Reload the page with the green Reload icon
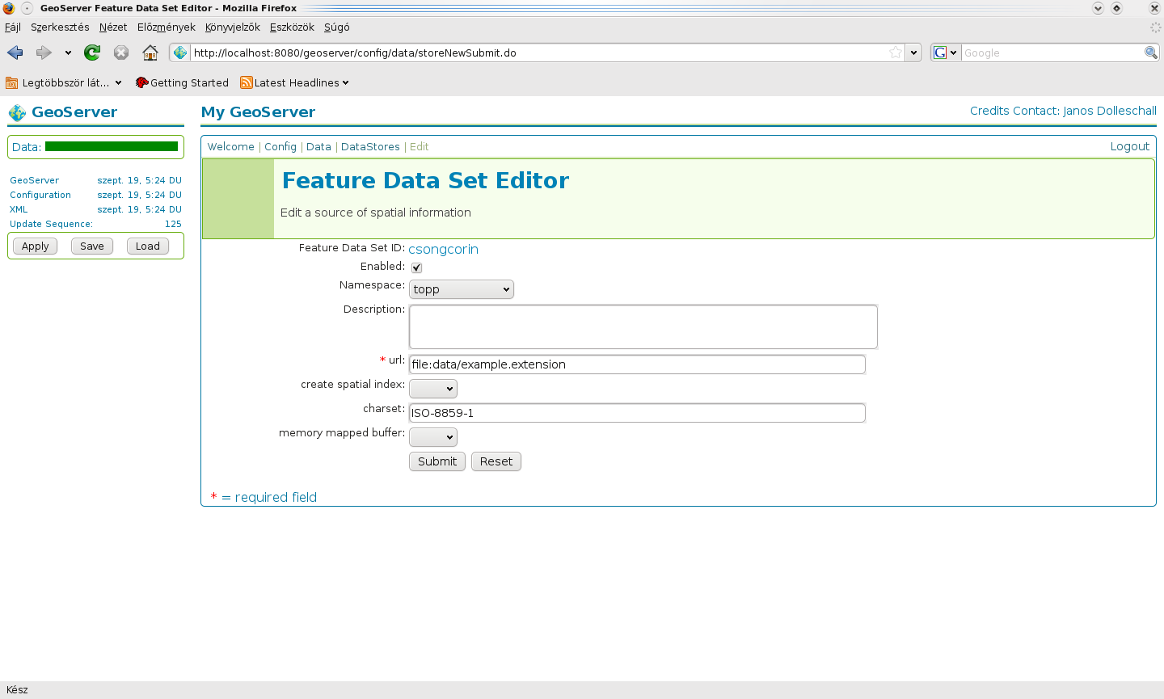This screenshot has width=1164, height=699. pos(92,53)
